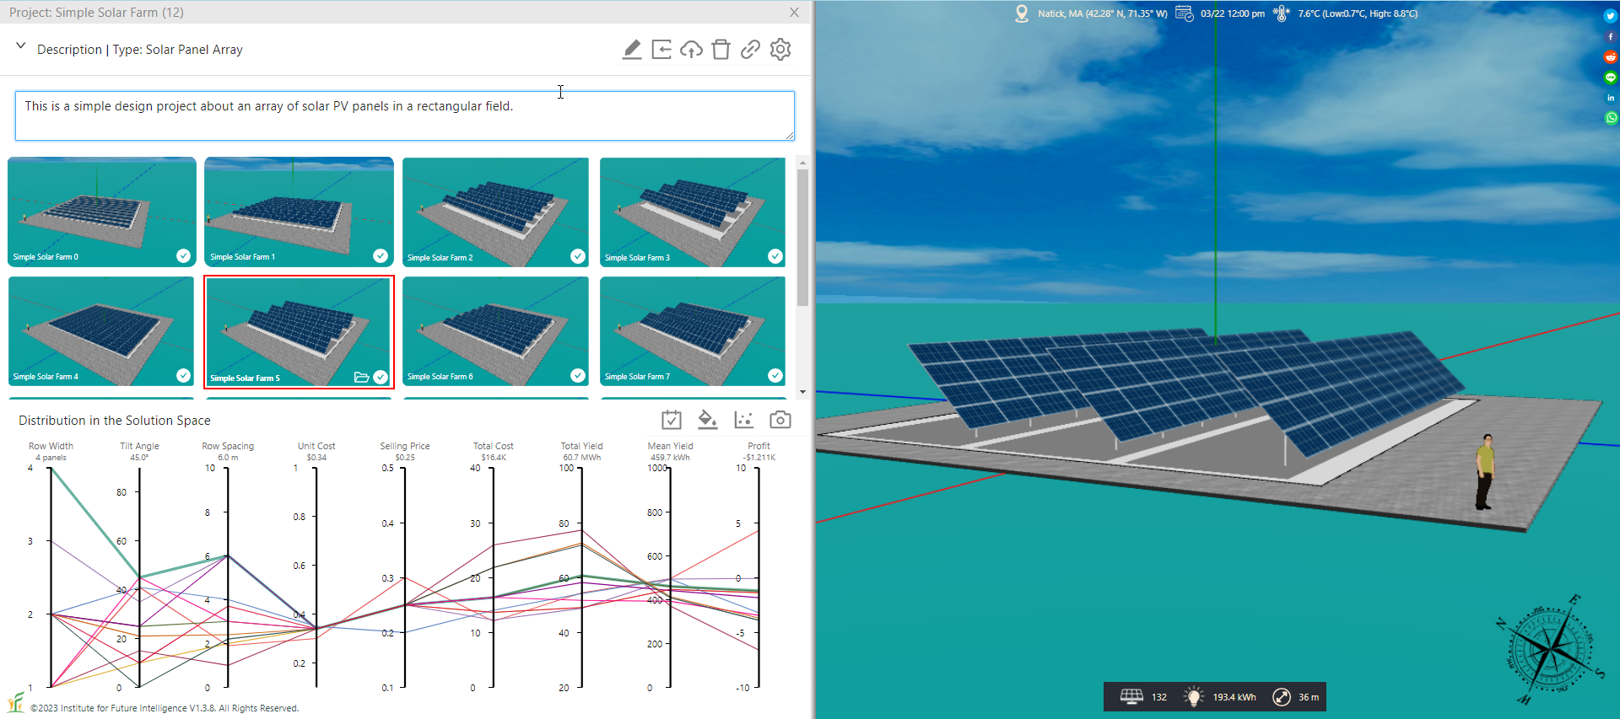Screen dimensions: 1620x719
Task: Toggle checkmark on Simple Solar Farm 6
Action: [x=578, y=376]
